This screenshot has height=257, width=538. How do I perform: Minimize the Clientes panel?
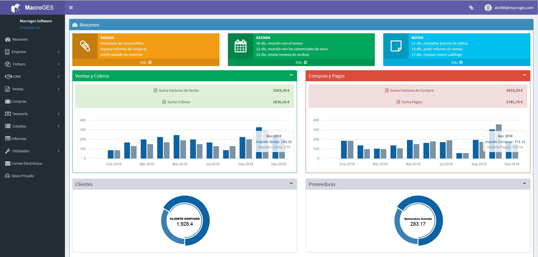pyautogui.click(x=291, y=183)
